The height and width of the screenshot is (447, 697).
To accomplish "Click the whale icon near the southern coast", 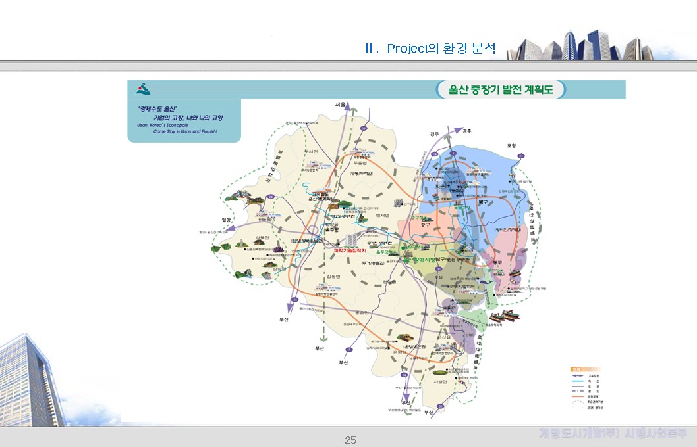I will tap(486, 281).
